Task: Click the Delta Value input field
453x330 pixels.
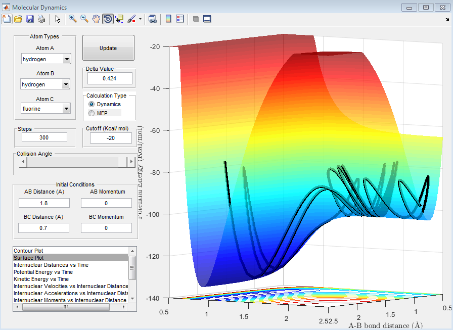Action: point(110,78)
